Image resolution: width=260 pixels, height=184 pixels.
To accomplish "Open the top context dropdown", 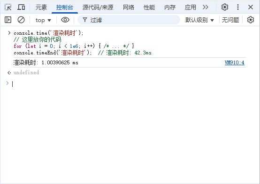I will coord(43,20).
